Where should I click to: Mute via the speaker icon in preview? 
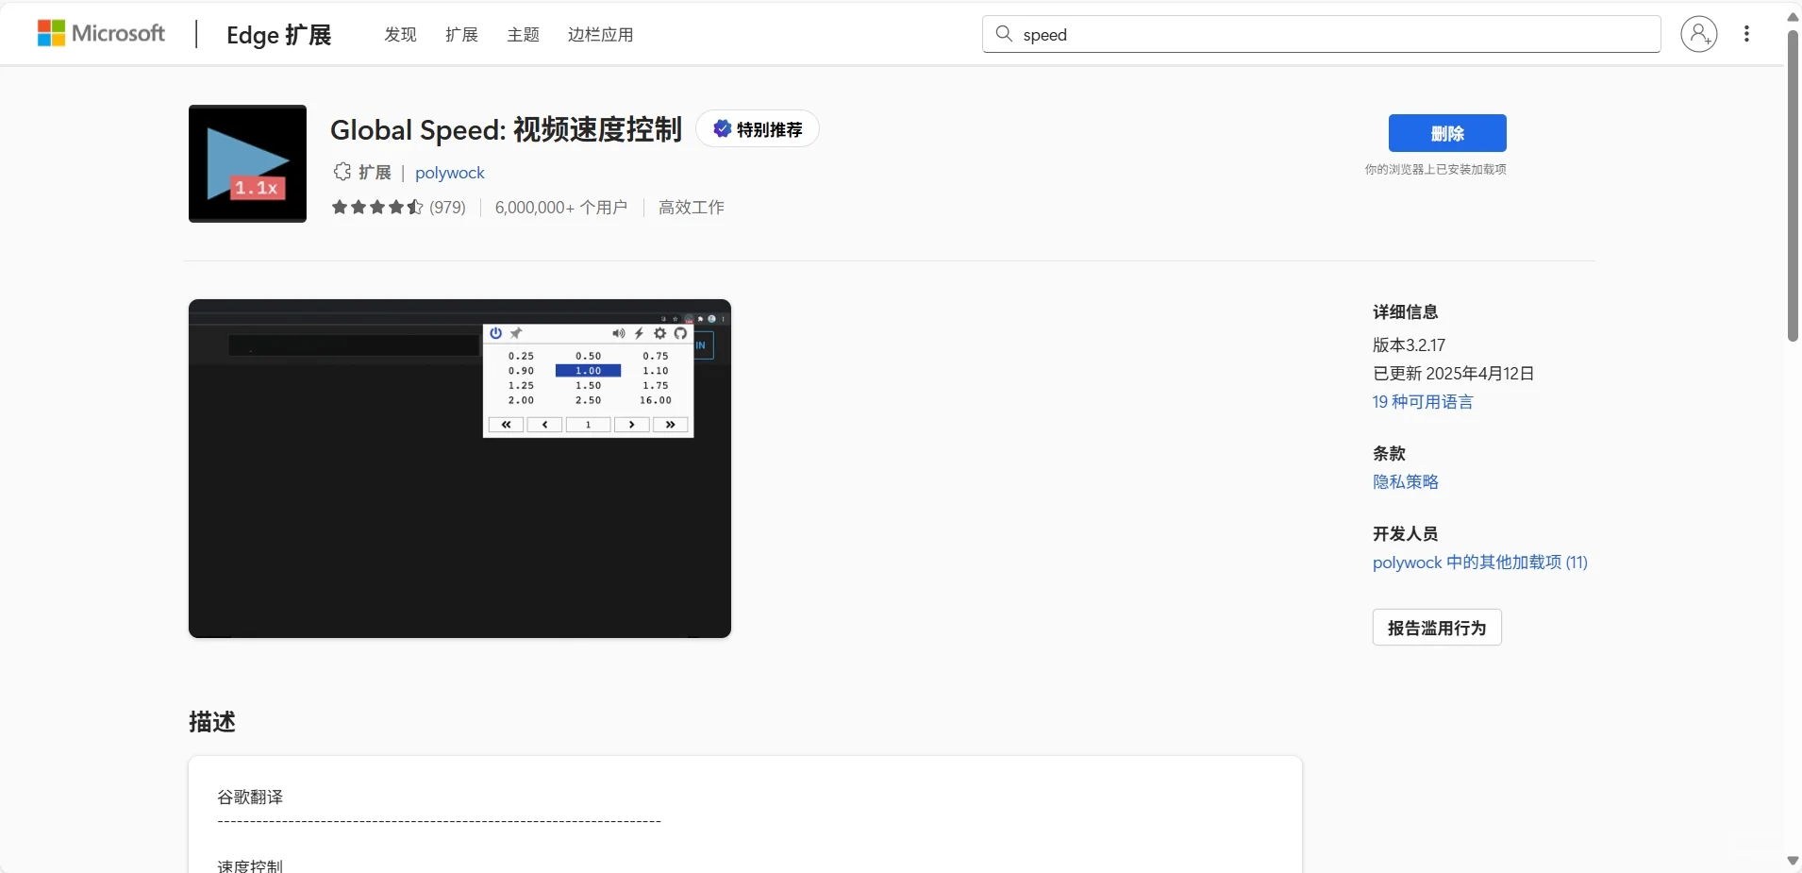tap(619, 333)
